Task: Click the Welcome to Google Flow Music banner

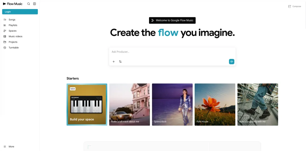Action: [172, 20]
